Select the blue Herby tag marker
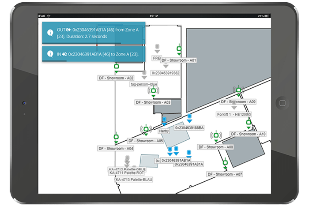This screenshot has width=309, height=206. [x=164, y=120]
